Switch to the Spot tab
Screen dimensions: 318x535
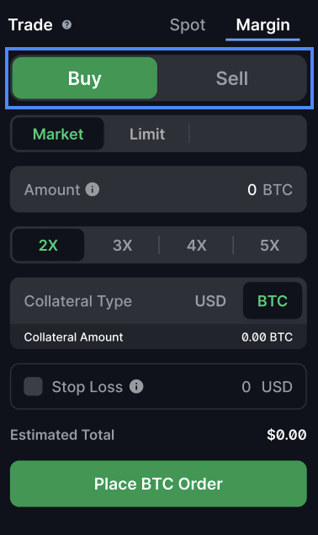pos(188,25)
